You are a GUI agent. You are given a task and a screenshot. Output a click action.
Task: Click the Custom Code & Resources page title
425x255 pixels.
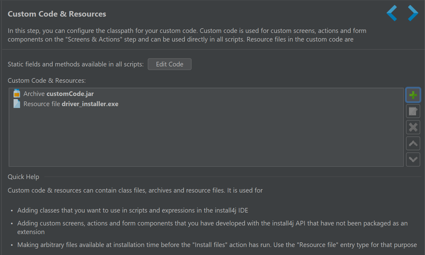point(57,14)
